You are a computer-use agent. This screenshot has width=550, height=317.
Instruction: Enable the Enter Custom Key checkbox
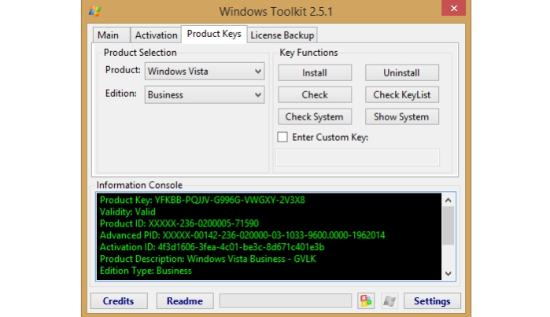[282, 137]
